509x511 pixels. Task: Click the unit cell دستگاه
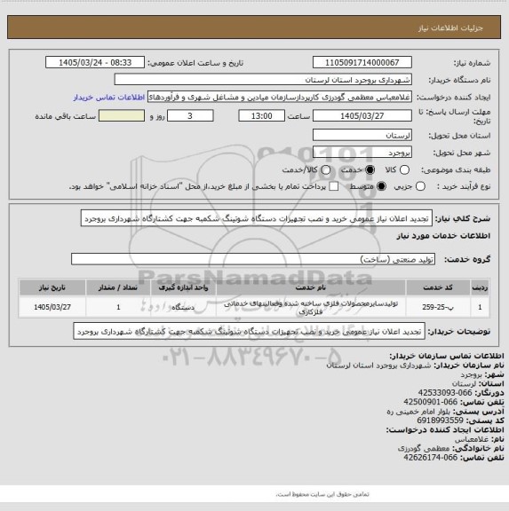tap(183, 307)
